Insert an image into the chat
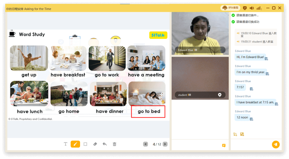The width and height of the screenshot is (289, 159). (x=242, y=134)
